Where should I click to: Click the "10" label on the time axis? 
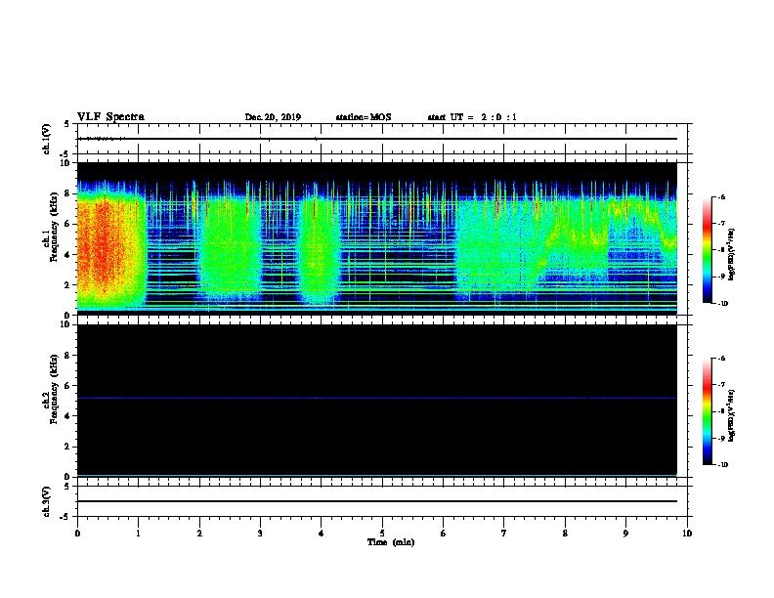click(687, 533)
